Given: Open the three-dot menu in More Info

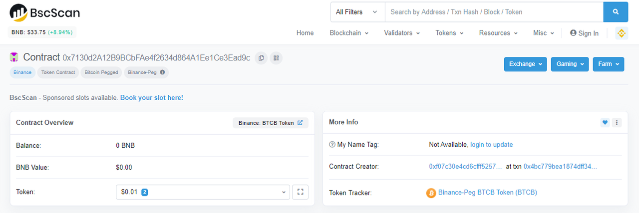Looking at the screenshot, I should click(x=617, y=122).
